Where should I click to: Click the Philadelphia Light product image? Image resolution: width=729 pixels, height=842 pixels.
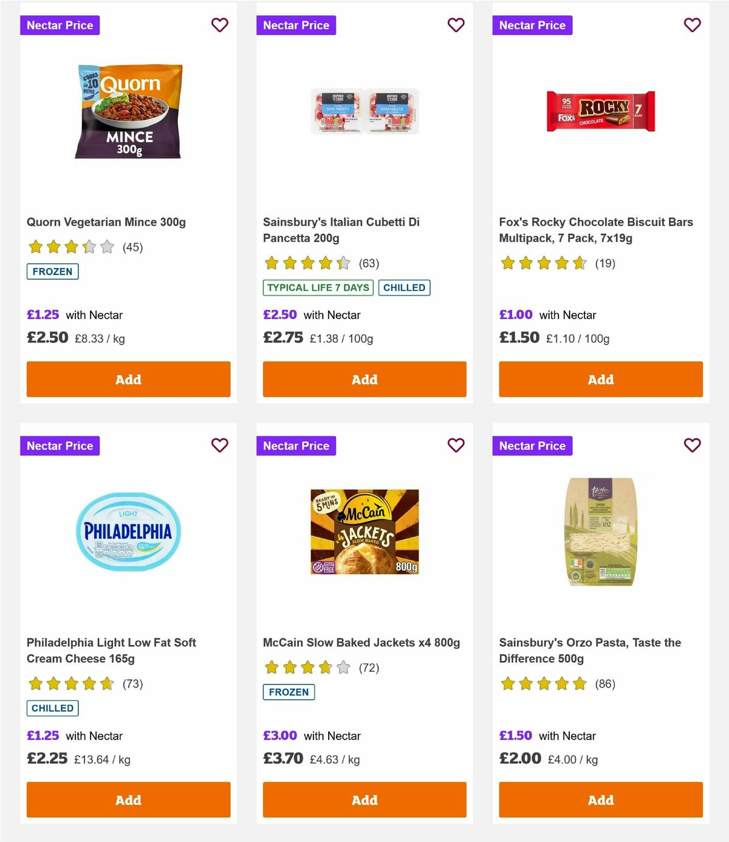pyautogui.click(x=128, y=531)
